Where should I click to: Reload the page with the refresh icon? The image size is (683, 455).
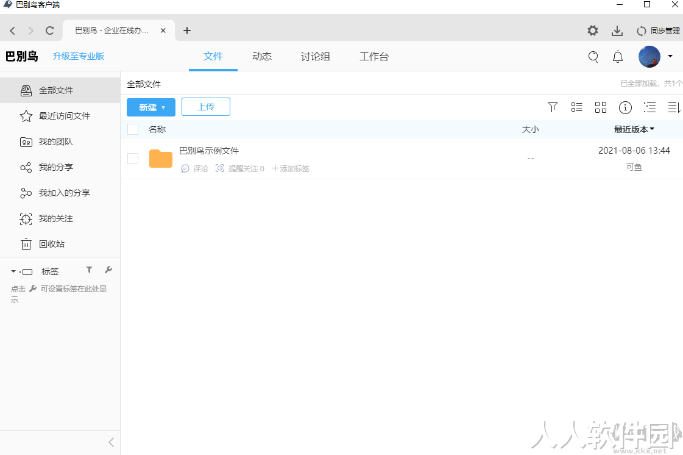click(x=50, y=30)
